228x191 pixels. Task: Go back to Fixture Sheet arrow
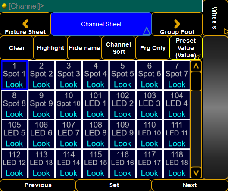(x=25, y=24)
